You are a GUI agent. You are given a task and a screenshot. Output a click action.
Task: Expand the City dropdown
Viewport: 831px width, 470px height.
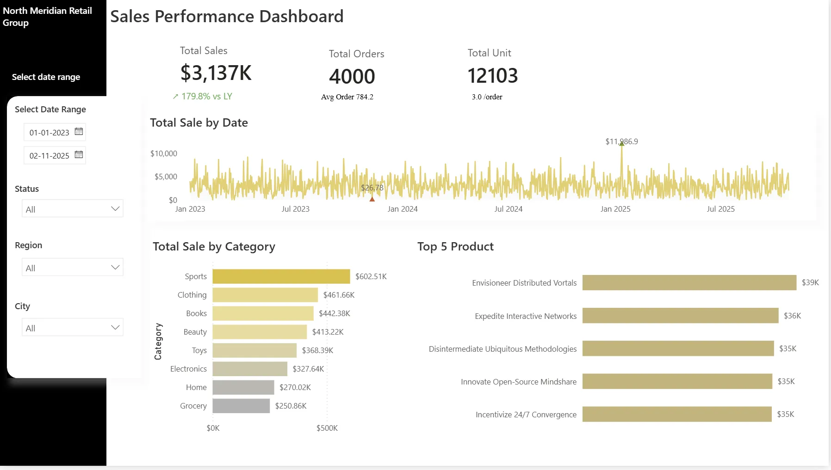pyautogui.click(x=73, y=327)
